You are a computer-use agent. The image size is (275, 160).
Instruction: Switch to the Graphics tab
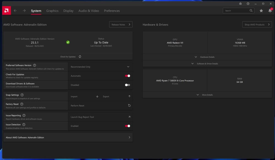point(52,11)
